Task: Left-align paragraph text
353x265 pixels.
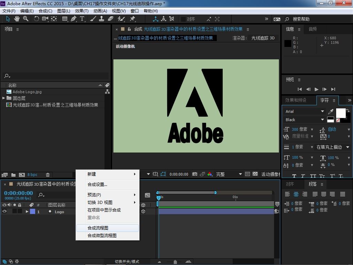Action: tap(288, 194)
